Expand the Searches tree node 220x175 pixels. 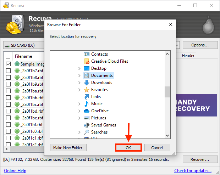click(x=79, y=132)
